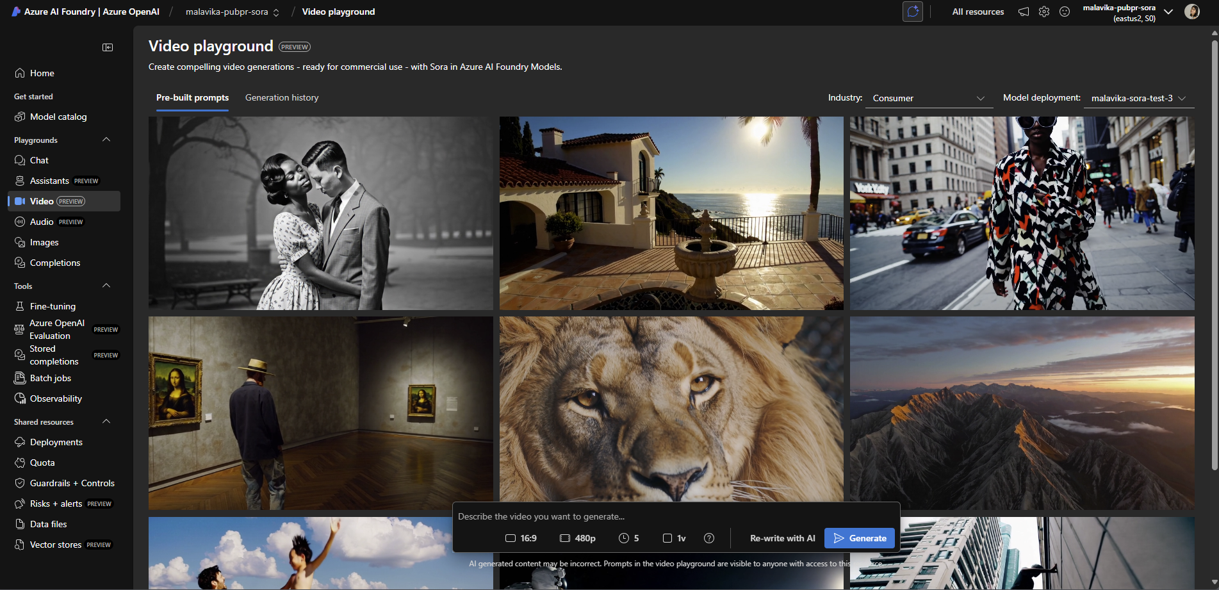Open the announcements megaphone icon
This screenshot has height=590, width=1219.
tap(1024, 12)
